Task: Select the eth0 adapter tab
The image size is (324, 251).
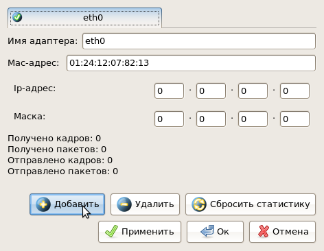Action: 84,18
